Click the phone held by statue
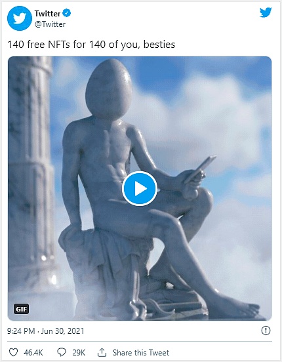 tap(201, 169)
